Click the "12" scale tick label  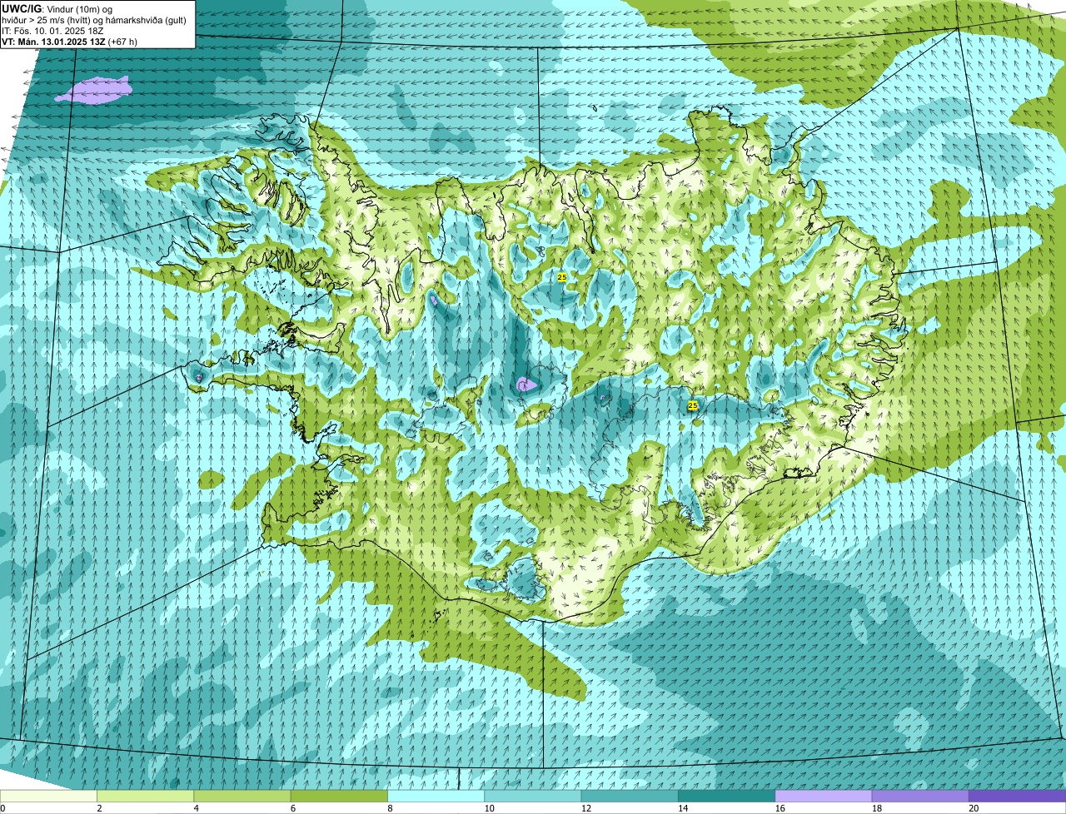tap(586, 808)
